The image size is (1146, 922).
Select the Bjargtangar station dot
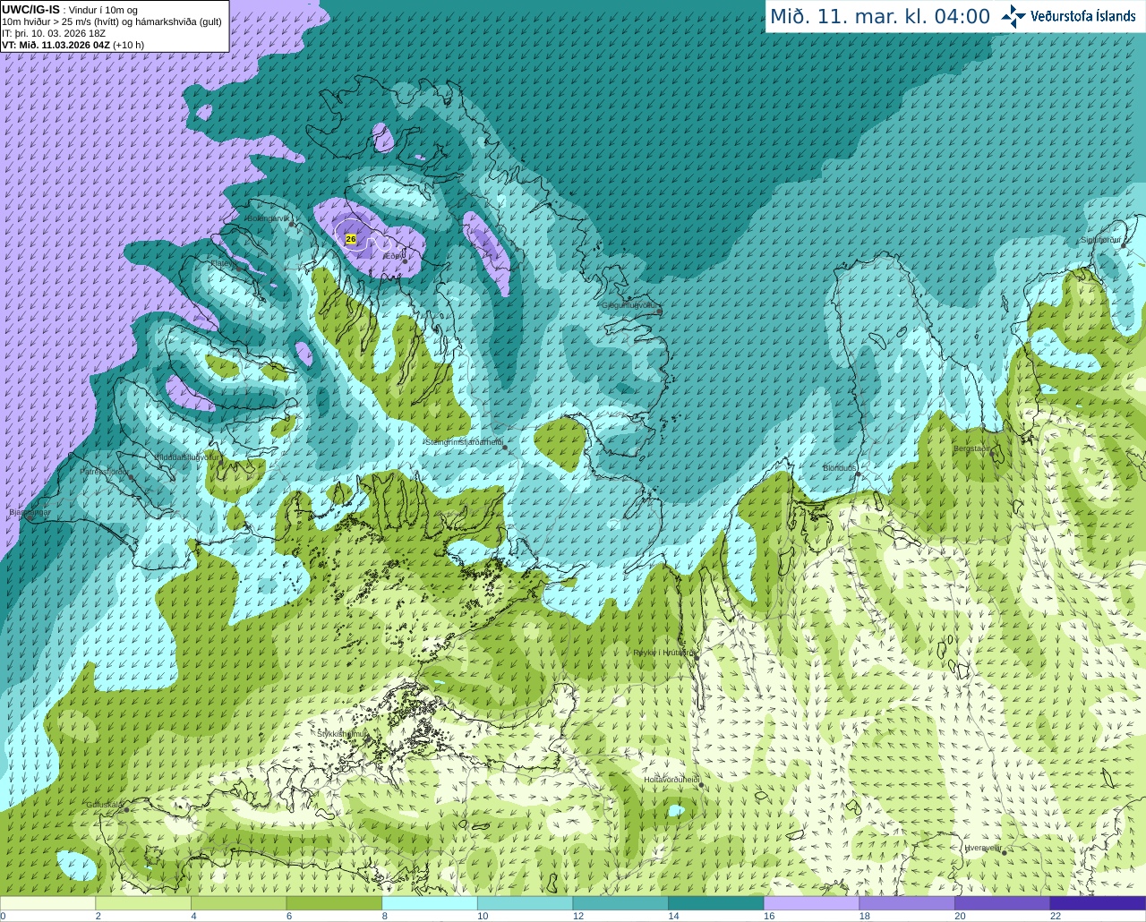click(29, 518)
